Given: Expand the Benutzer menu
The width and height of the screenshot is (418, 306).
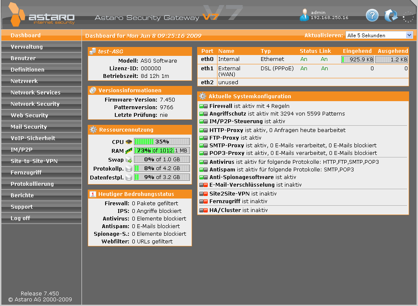Looking at the screenshot, I should point(41,58).
